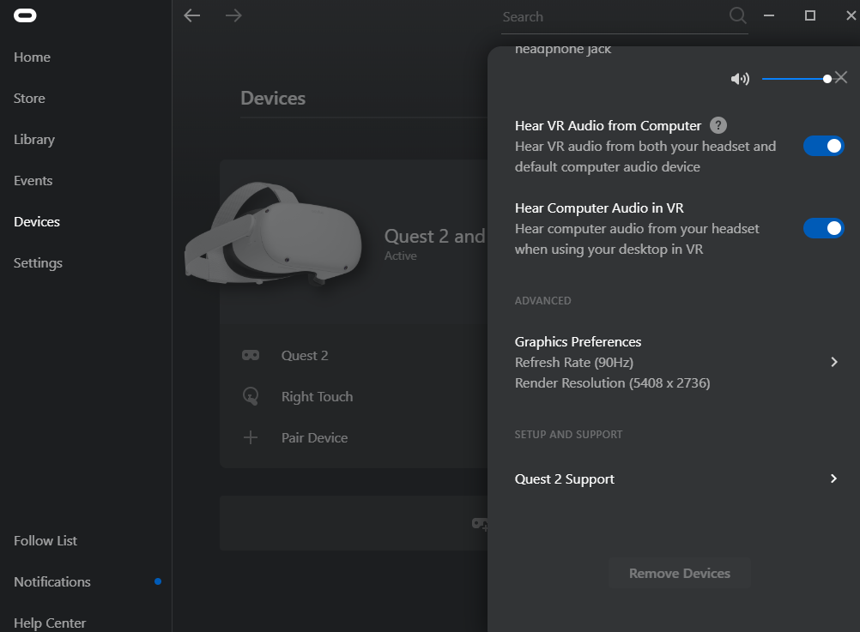Click the Oculus logo icon
The image size is (860, 632).
click(25, 15)
